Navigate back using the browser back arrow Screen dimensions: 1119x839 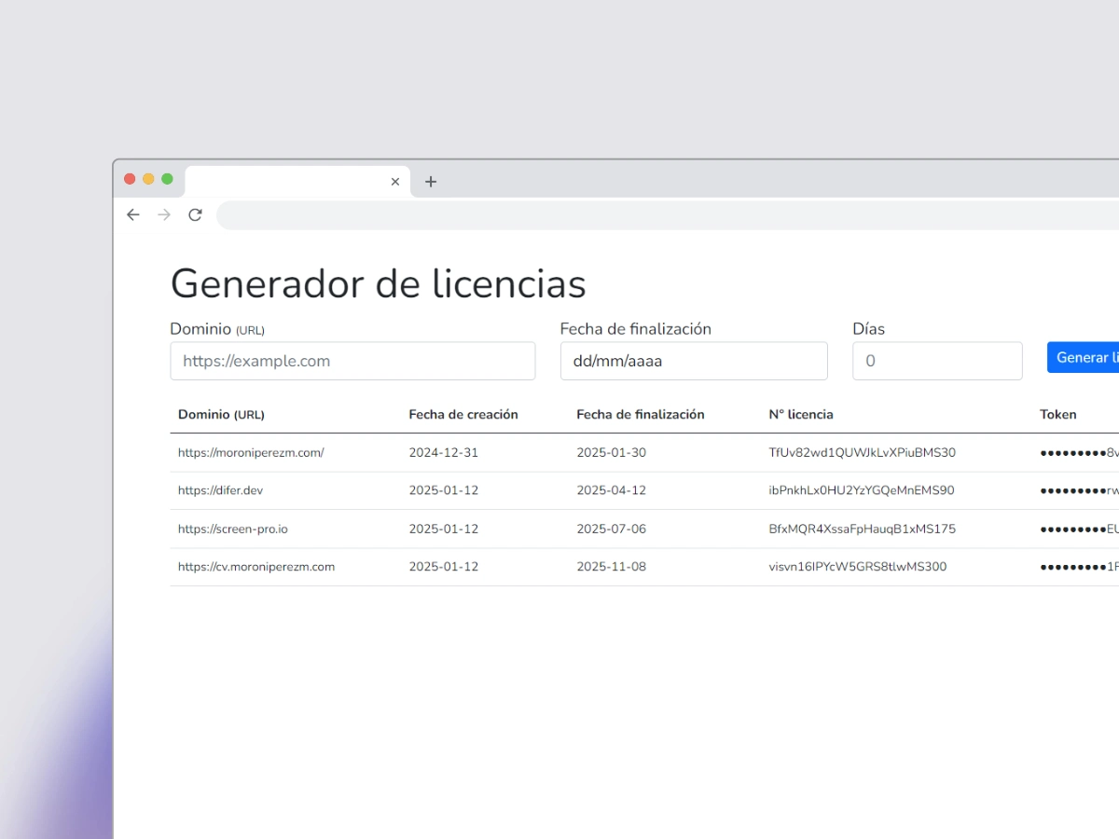click(132, 214)
